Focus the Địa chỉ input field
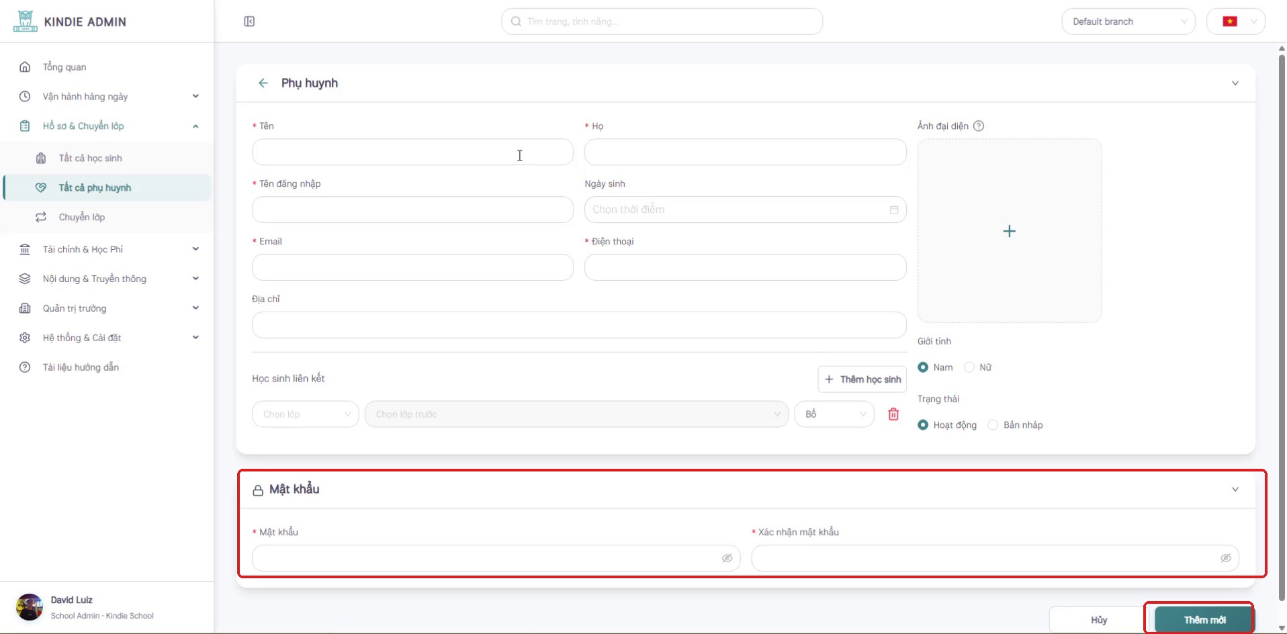Viewport: 1287px width, 634px height. [579, 325]
